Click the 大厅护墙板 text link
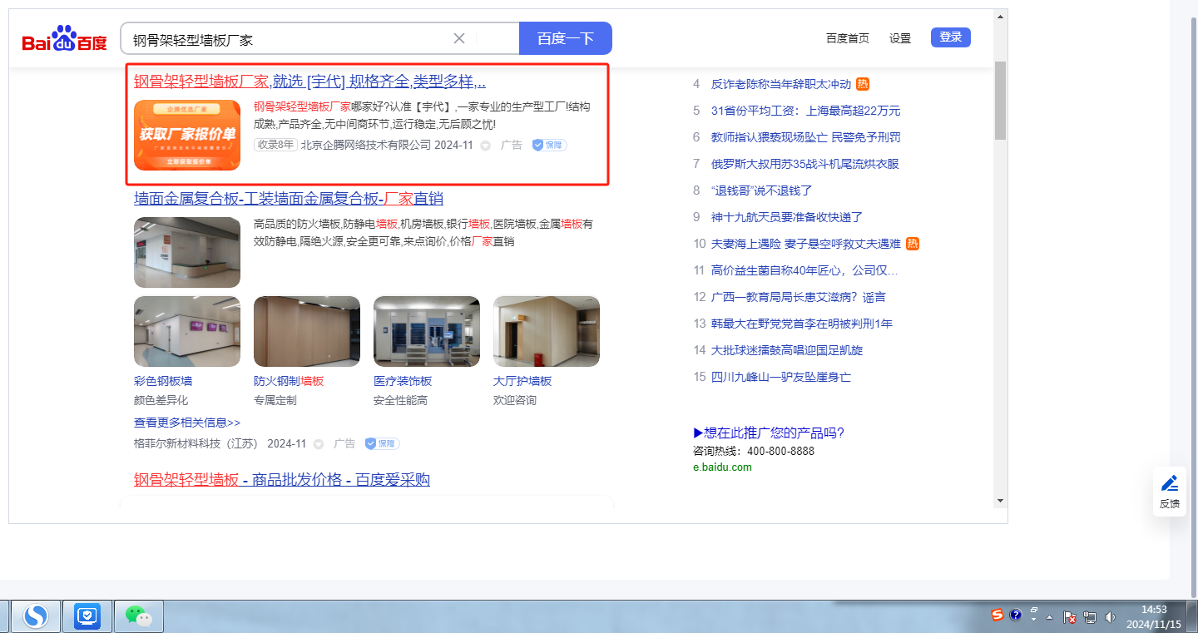Viewport: 1198px width, 633px height. pyautogui.click(x=522, y=381)
